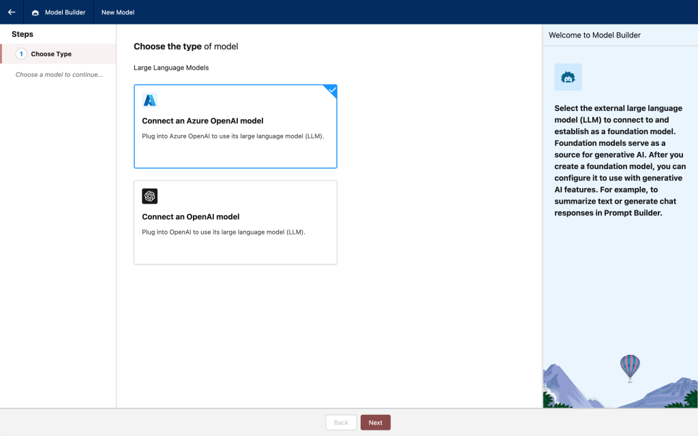Screen dimensions: 698x436
Task: Click the Einstein icon in the welcome panel
Action: tap(567, 77)
